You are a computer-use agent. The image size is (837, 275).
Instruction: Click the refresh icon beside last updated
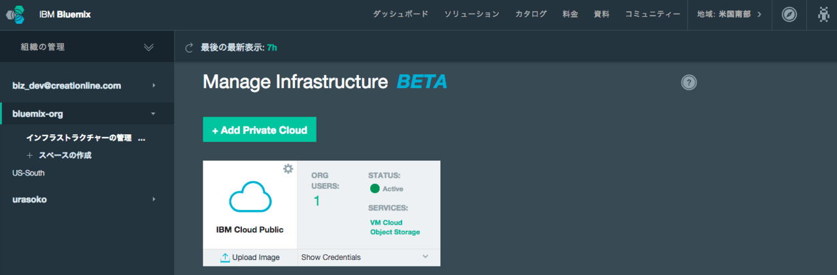[190, 48]
